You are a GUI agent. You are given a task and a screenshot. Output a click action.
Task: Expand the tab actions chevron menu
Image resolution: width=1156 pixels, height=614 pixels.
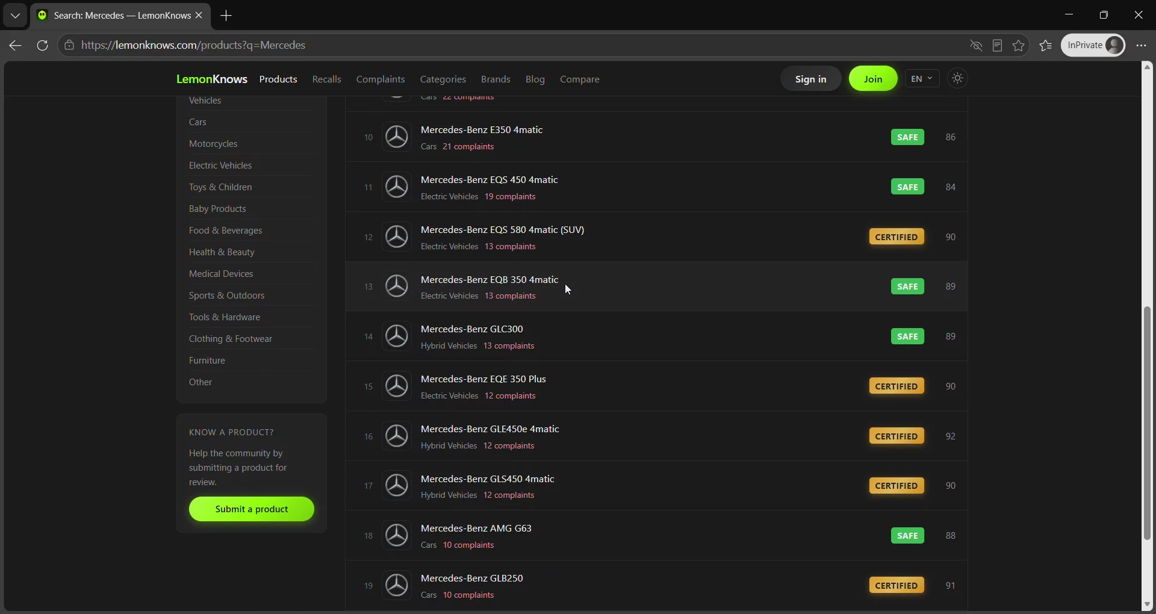pos(15,16)
